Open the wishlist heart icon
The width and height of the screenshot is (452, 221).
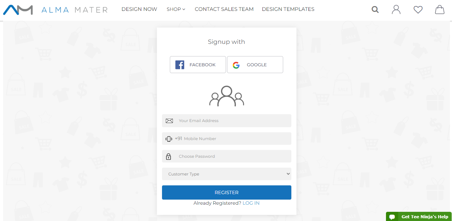(418, 10)
